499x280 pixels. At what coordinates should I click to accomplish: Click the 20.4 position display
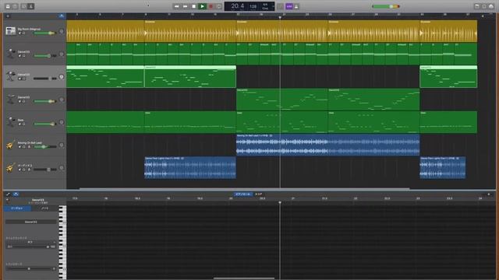click(x=237, y=6)
